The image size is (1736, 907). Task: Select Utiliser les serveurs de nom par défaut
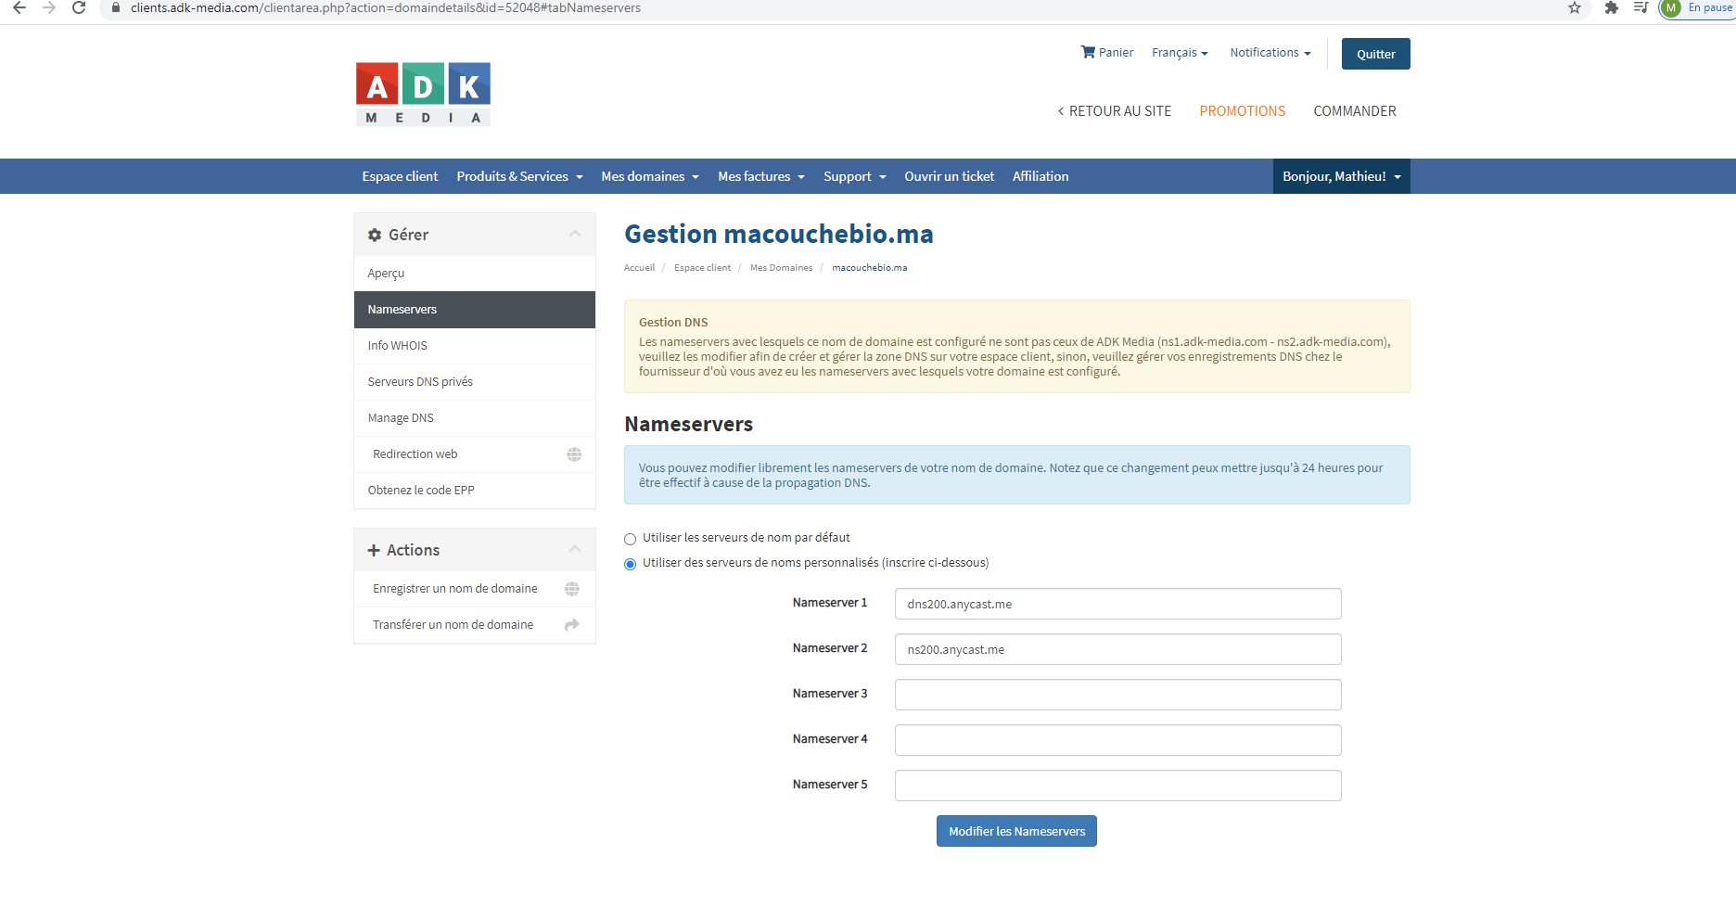(x=631, y=539)
